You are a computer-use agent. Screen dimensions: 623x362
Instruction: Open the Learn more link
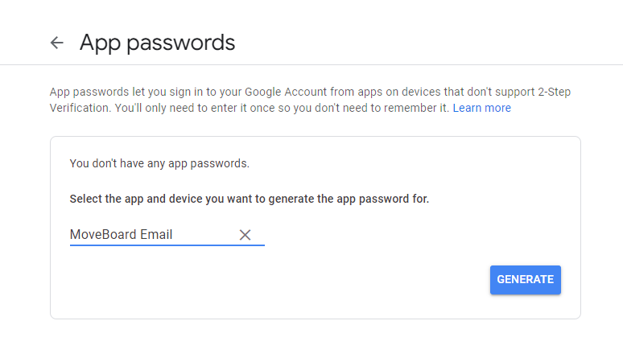(481, 108)
